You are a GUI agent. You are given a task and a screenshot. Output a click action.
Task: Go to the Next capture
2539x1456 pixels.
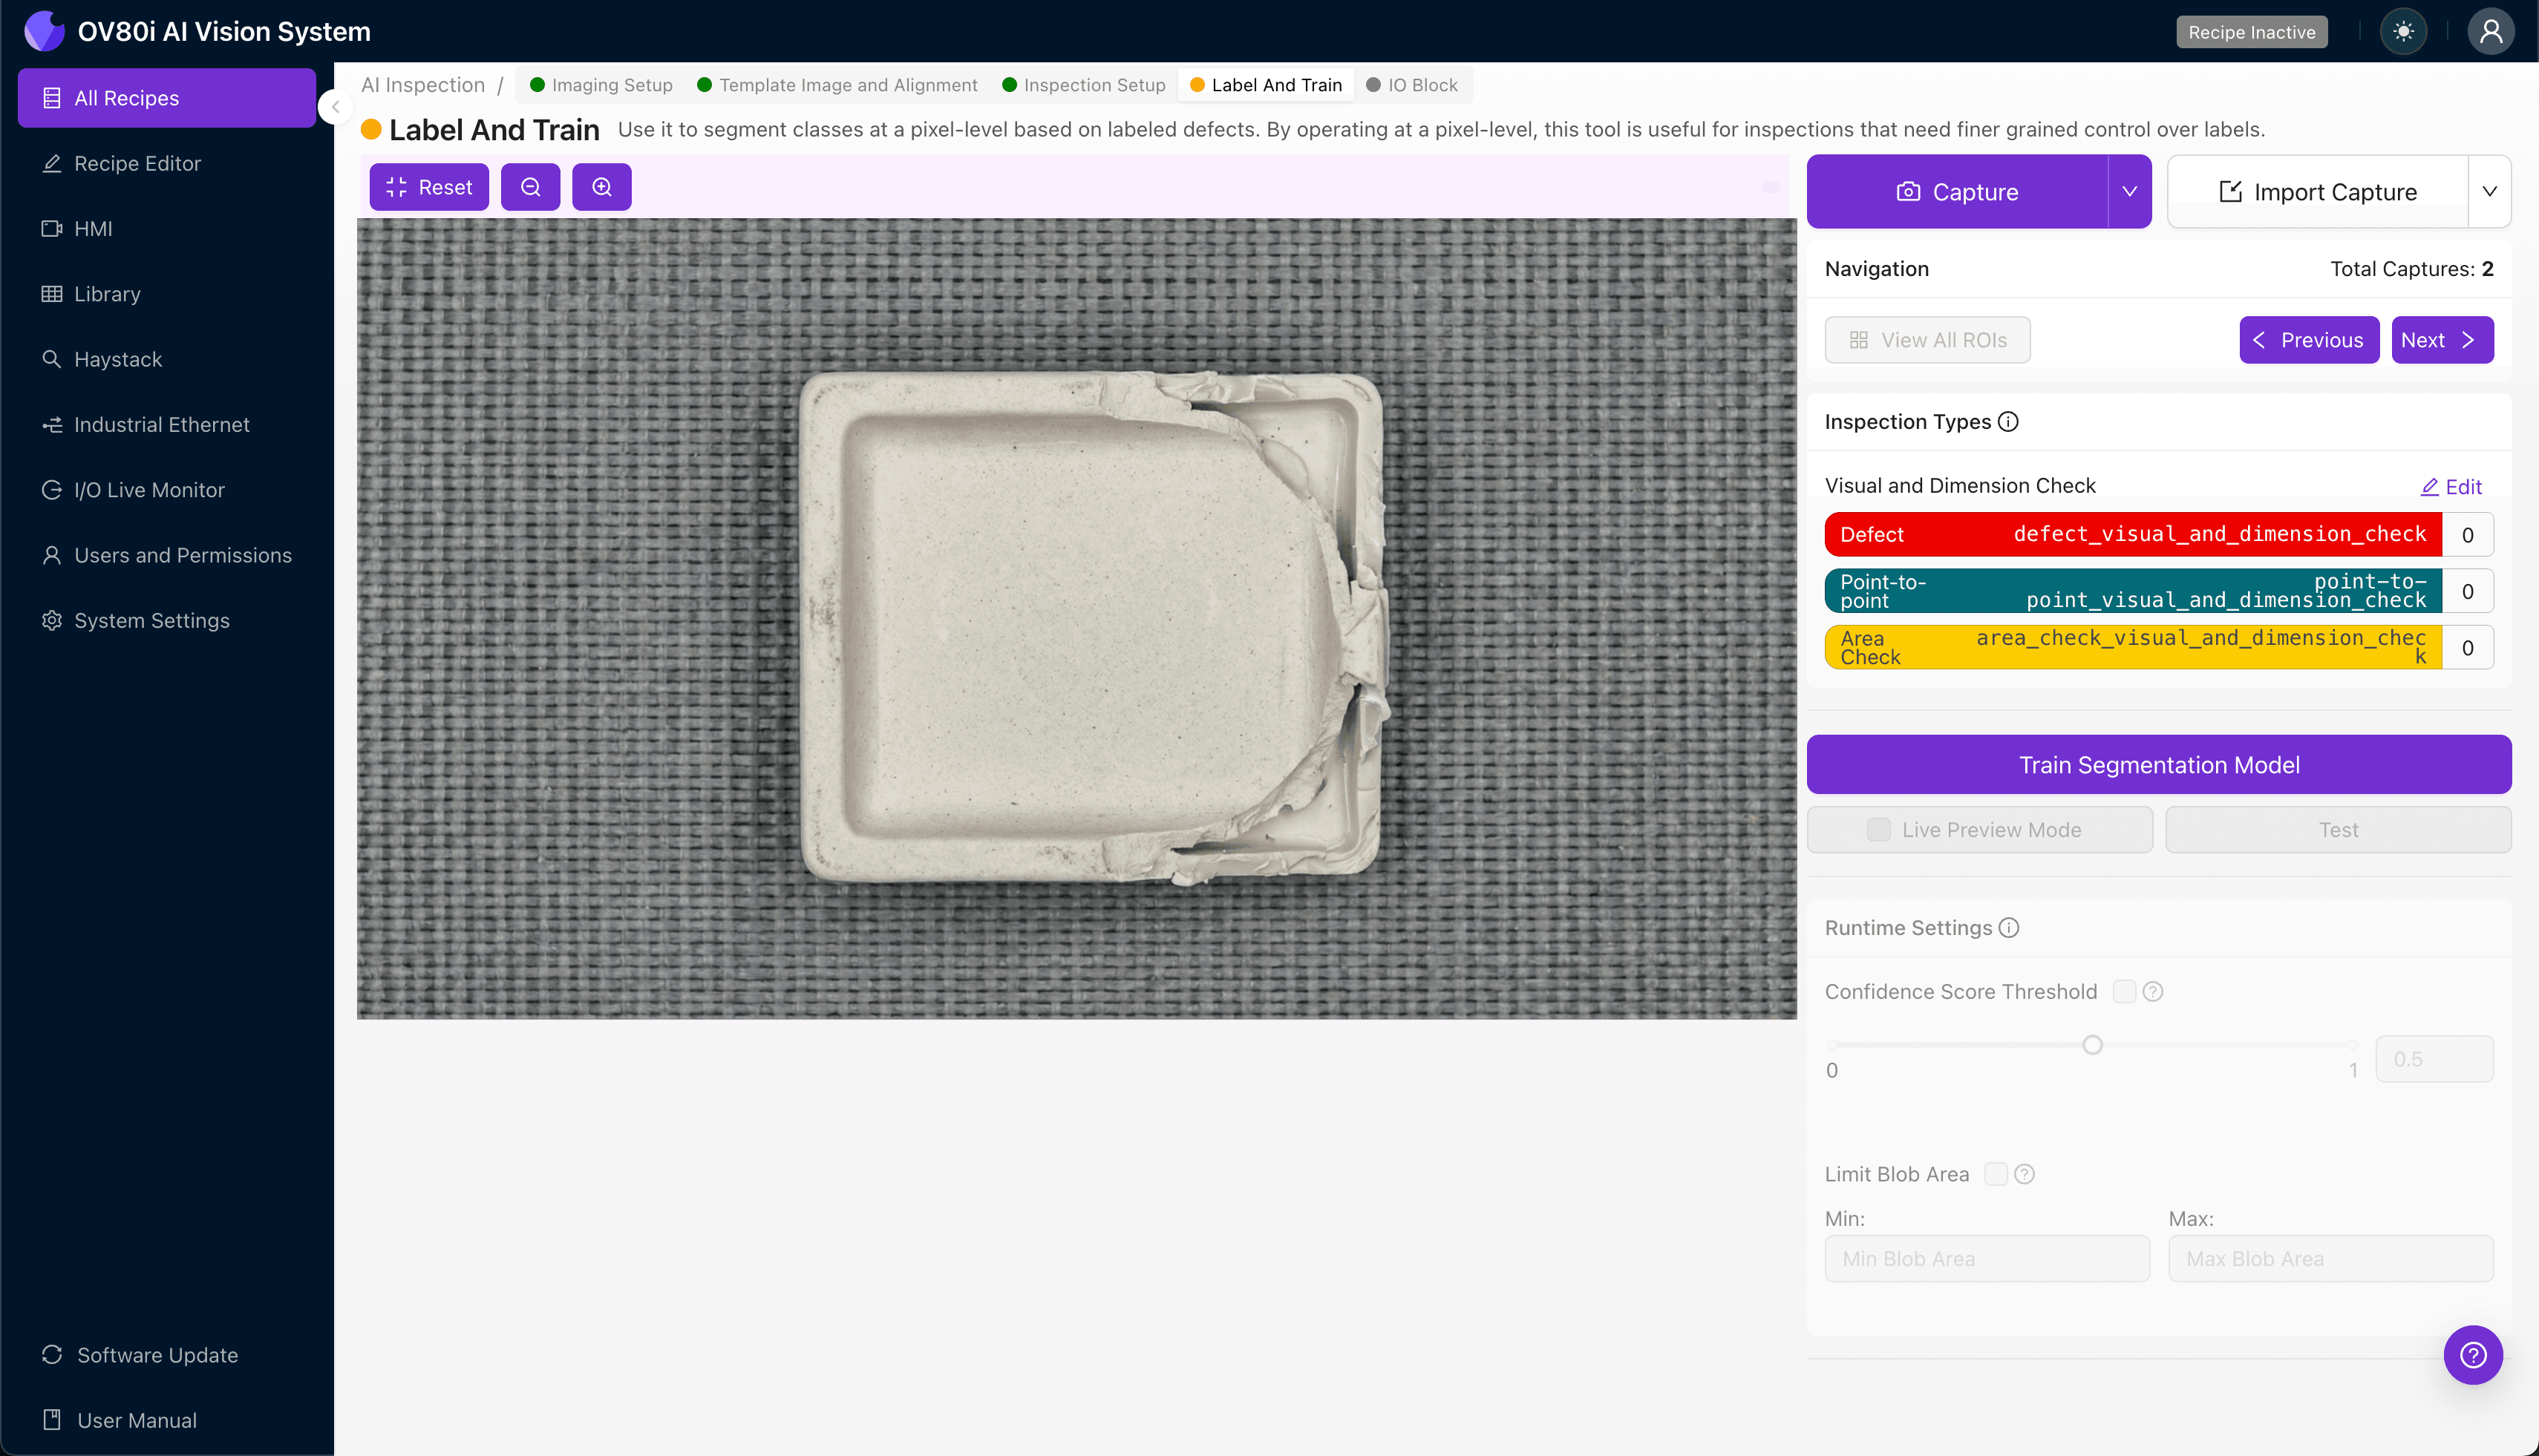(2441, 340)
